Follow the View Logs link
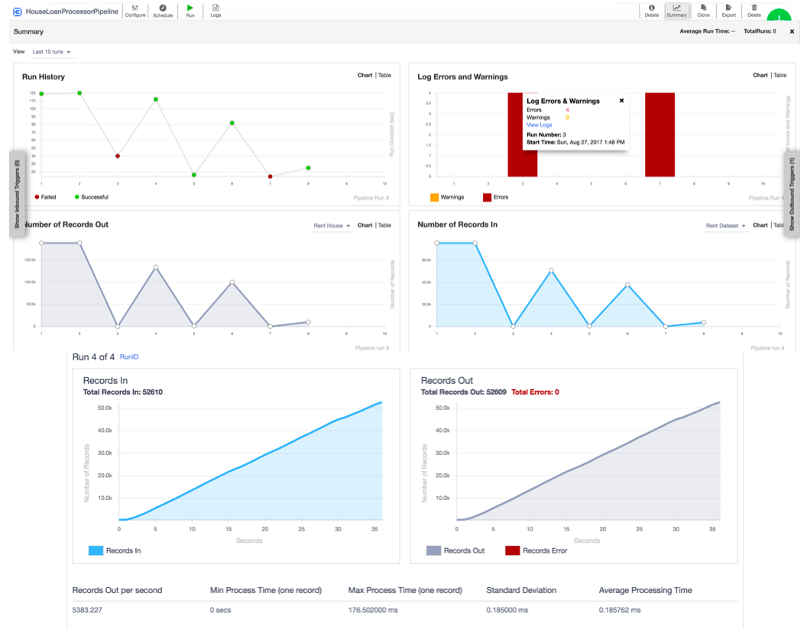Viewport: 807px width, 629px height. click(539, 125)
